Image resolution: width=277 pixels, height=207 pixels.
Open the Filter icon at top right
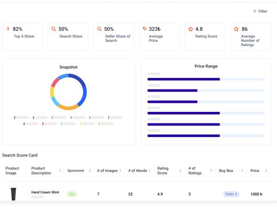pyautogui.click(x=255, y=11)
